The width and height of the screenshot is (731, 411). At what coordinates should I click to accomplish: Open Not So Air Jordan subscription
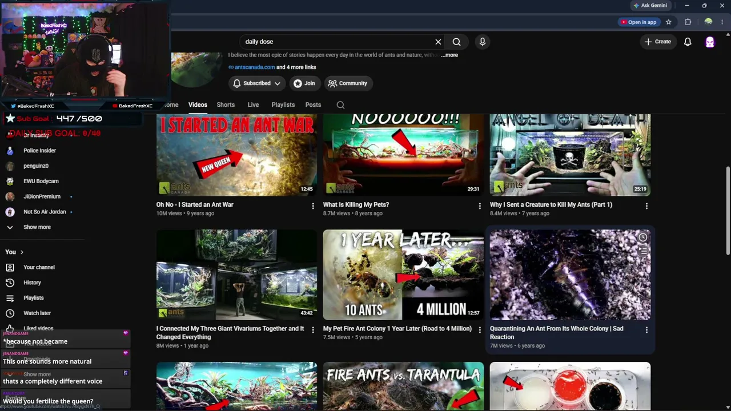[x=45, y=212]
